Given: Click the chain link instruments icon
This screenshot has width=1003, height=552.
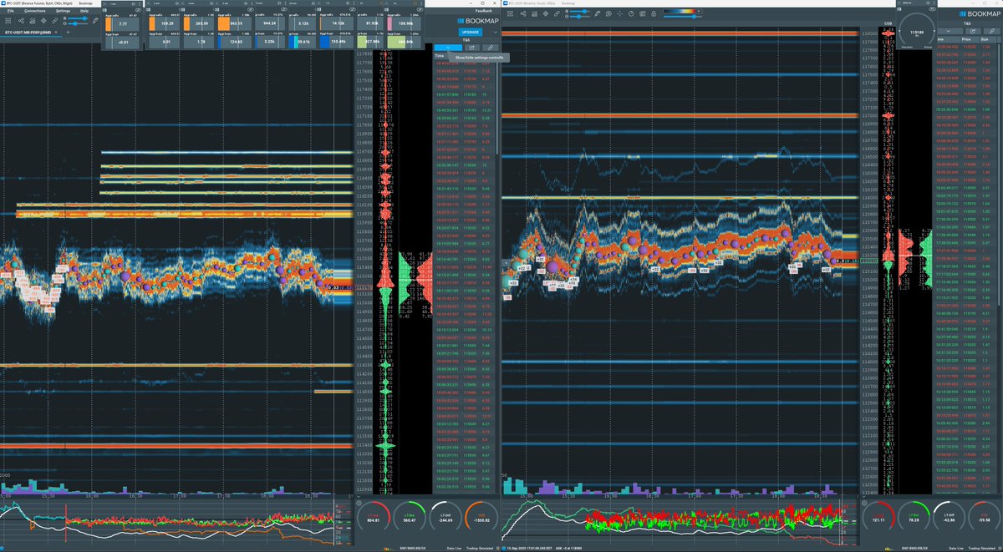Looking at the screenshot, I should coord(557,13).
